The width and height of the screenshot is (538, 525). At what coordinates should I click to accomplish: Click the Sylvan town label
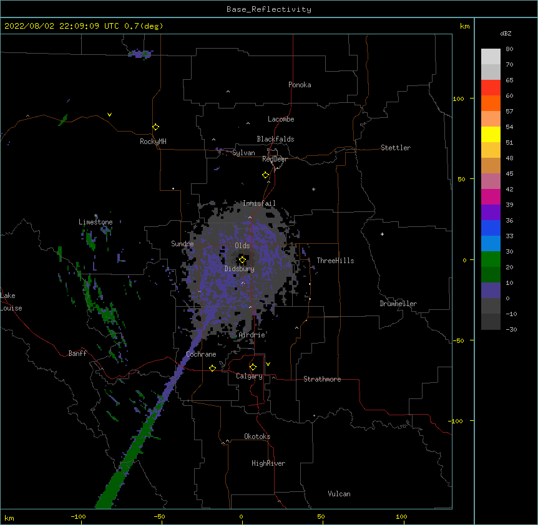pyautogui.click(x=243, y=153)
